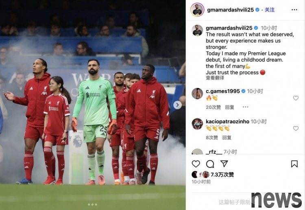This screenshot has height=210, width=305.
Task: Open more options on c.games1995 comment
Action: pos(246,107)
